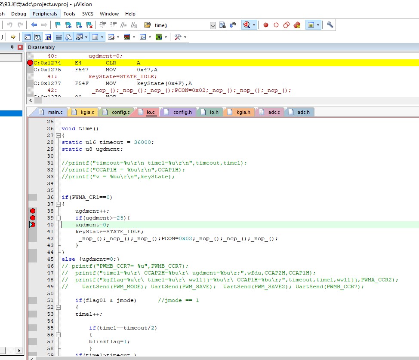Open the Analysis windows dropdown arrow
The height and width of the screenshot is (360, 419).
click(x=134, y=37)
